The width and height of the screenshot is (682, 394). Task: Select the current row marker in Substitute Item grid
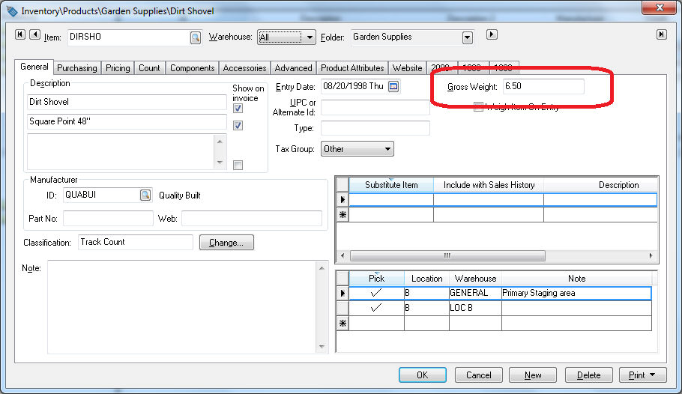pos(342,199)
